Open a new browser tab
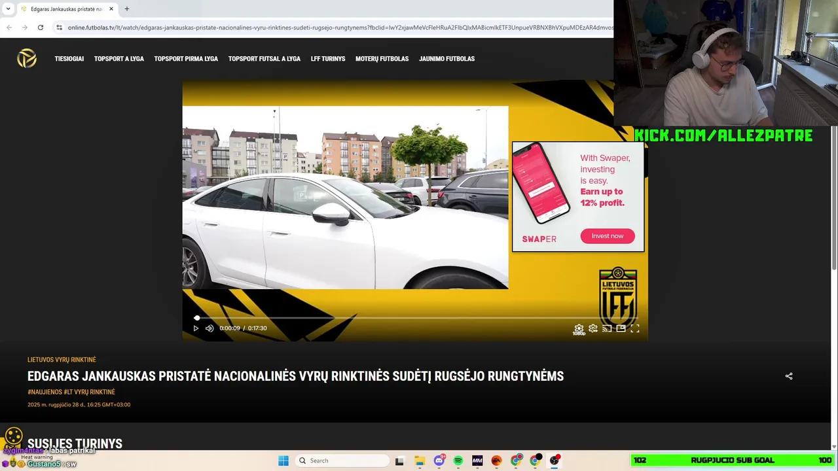 127,9
